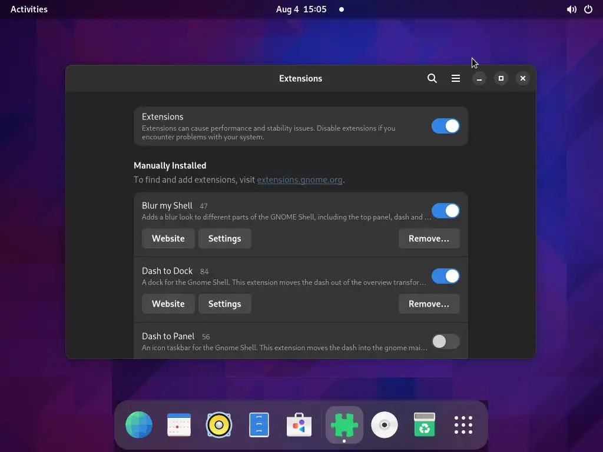Disable the Blur my Shell extension
603x452 pixels.
445,211
